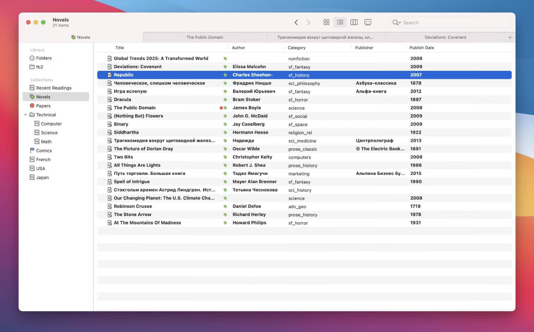534x332 pixels.
Task: Select 'Путь торговли. Большая книга' row
Action: [x=304, y=173]
